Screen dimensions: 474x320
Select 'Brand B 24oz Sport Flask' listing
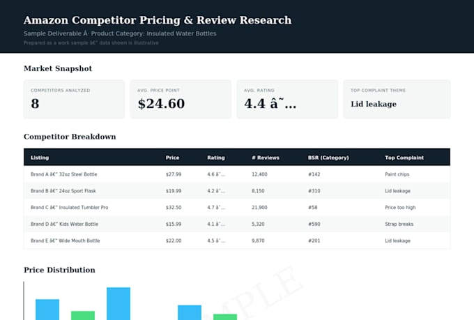[x=63, y=191]
